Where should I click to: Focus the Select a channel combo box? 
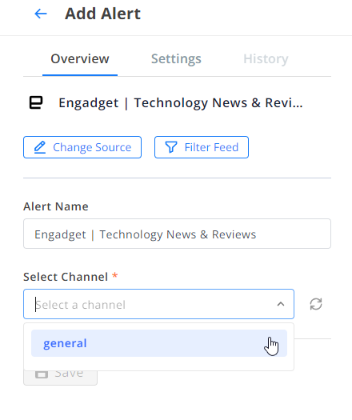pos(158,304)
